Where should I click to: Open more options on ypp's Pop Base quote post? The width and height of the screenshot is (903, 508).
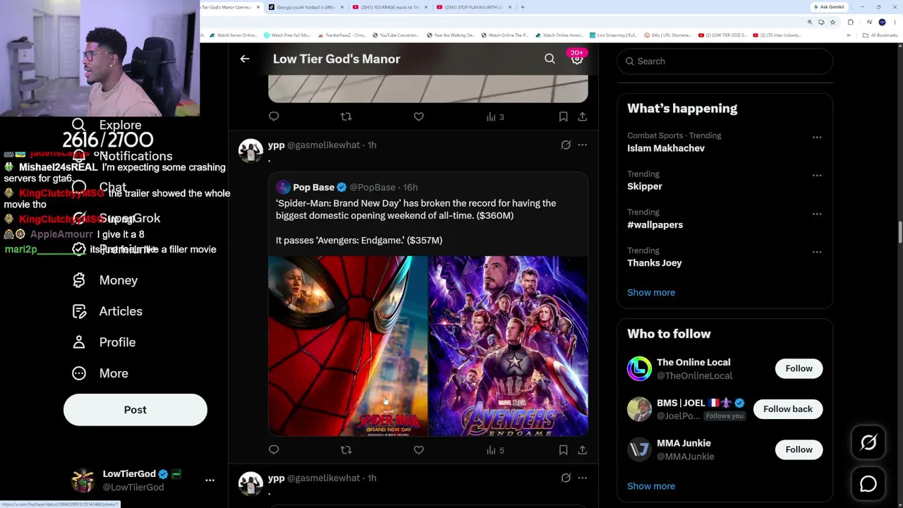pos(582,145)
